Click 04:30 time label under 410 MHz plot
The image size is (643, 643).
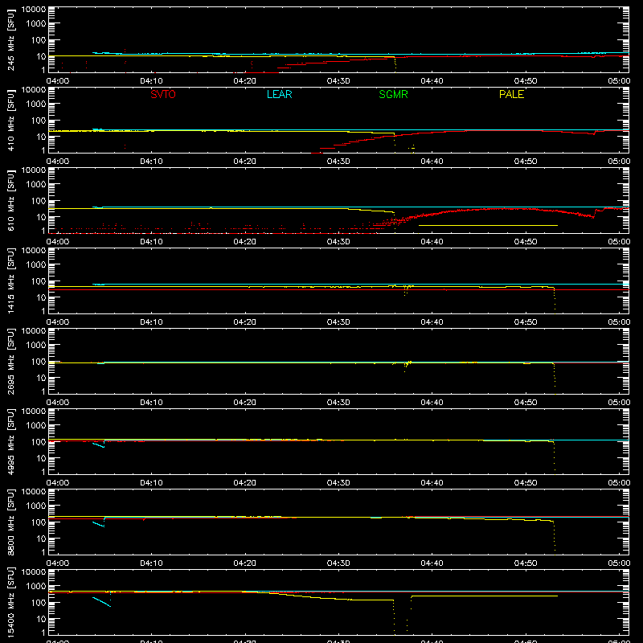point(338,162)
